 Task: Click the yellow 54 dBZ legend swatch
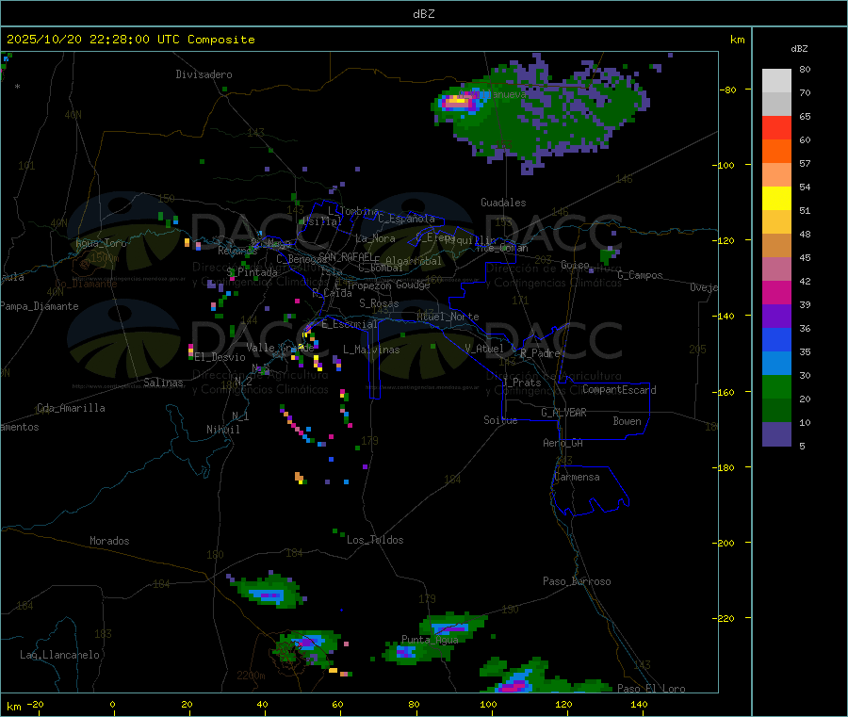776,199
